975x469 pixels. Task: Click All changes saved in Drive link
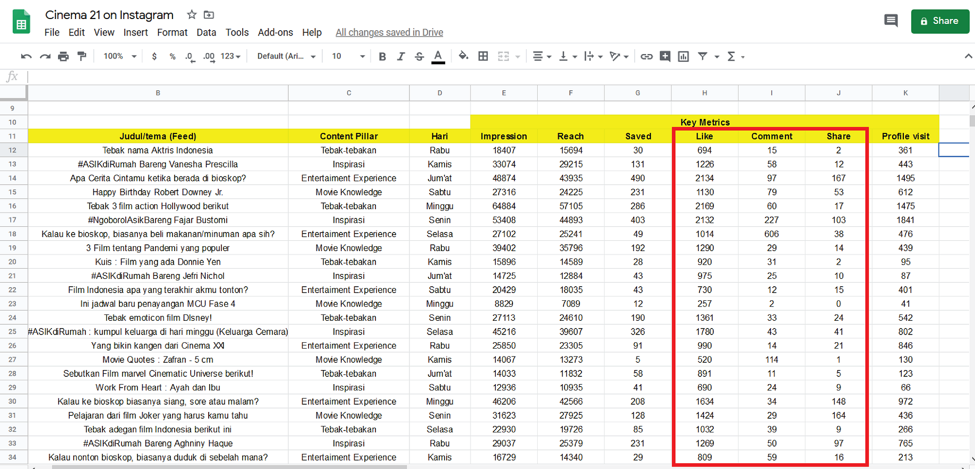[389, 33]
